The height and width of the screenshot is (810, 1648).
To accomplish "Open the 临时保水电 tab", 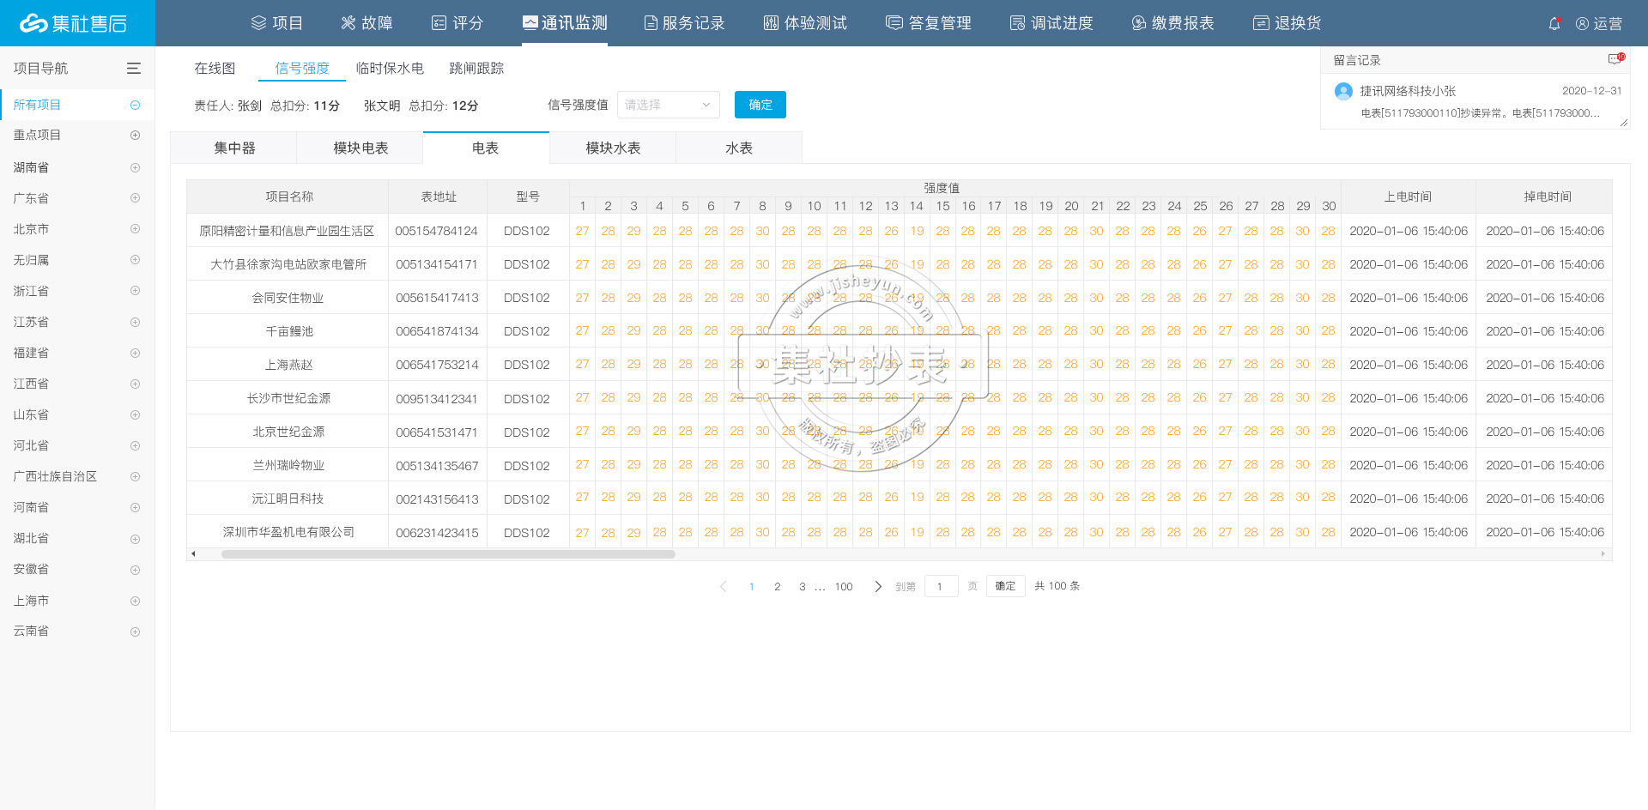I will (390, 69).
